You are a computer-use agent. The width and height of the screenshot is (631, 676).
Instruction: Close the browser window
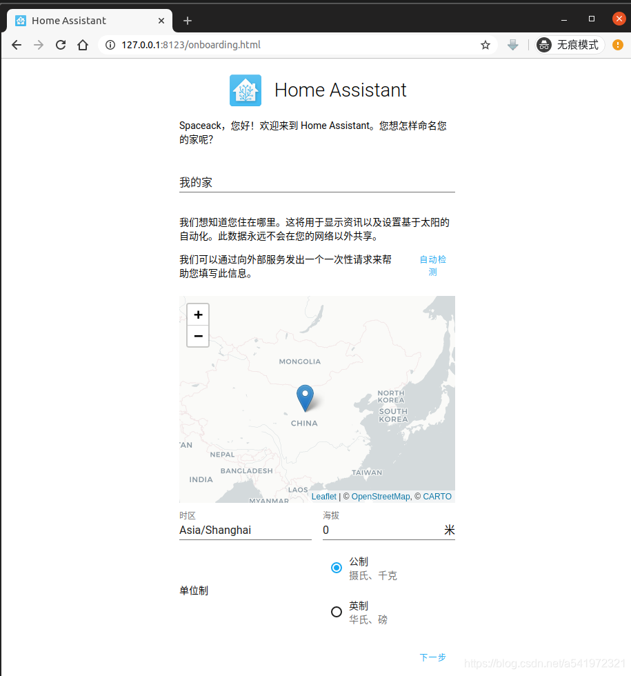619,19
